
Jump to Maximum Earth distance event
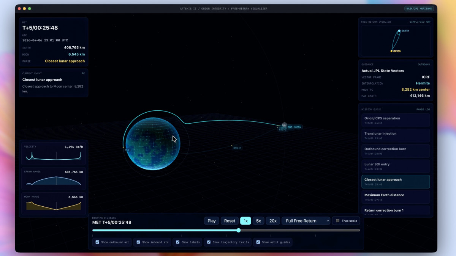coord(395,197)
